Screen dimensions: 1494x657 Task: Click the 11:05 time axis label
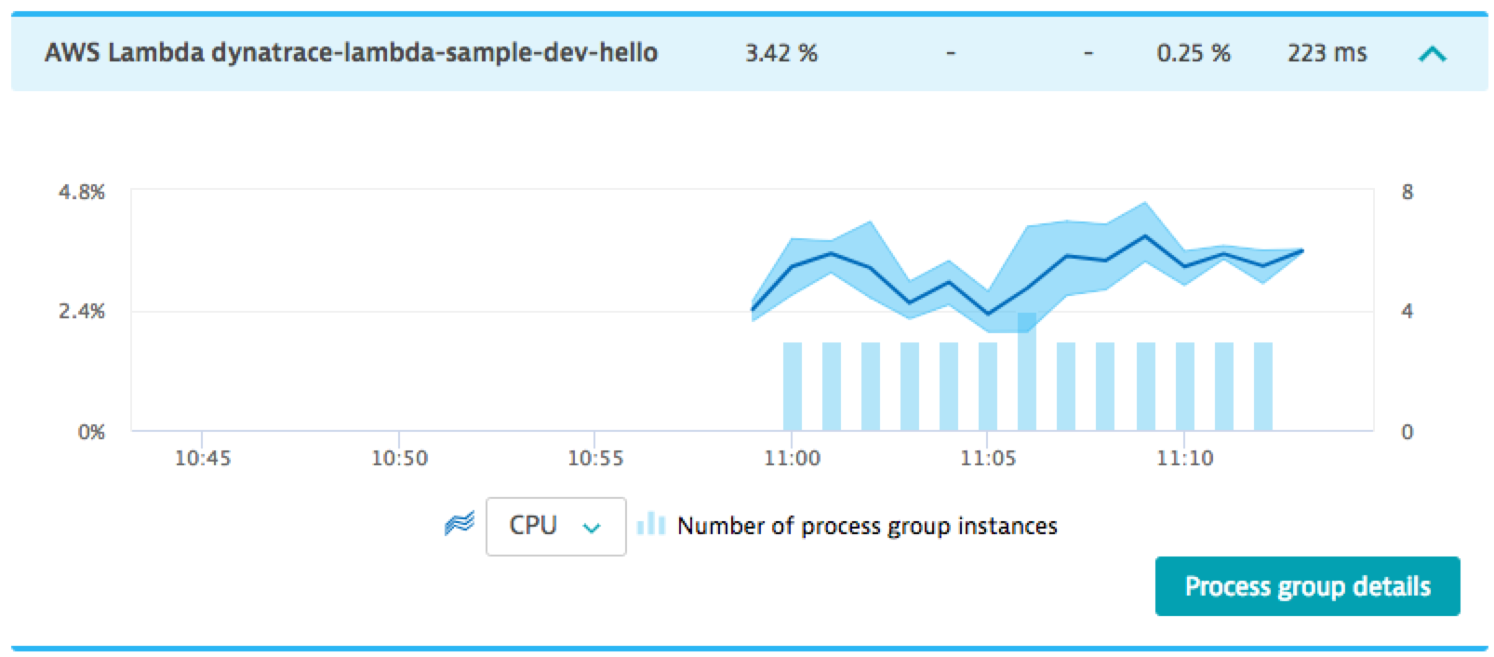pyautogui.click(x=988, y=458)
